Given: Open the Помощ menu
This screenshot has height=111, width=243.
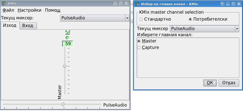Looking at the screenshot, I should tap(53, 10).
